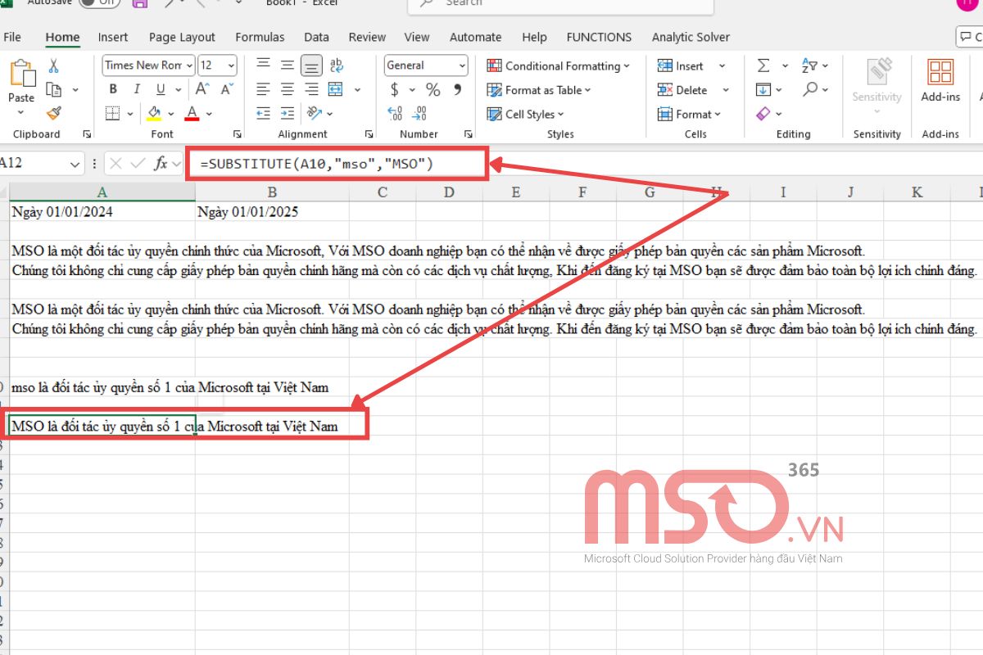
Task: Increase decimal places
Action: coord(395,113)
